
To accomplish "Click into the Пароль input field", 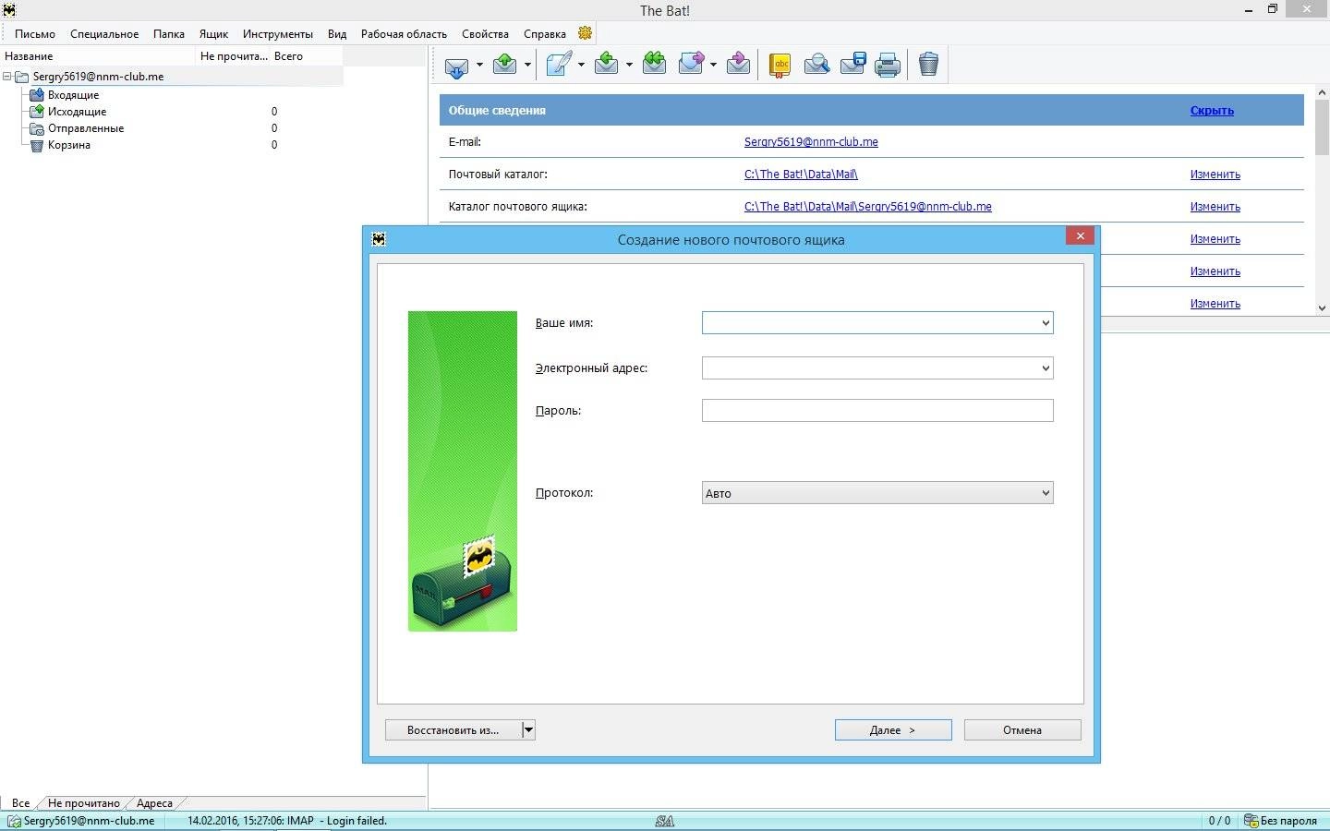I will click(877, 411).
